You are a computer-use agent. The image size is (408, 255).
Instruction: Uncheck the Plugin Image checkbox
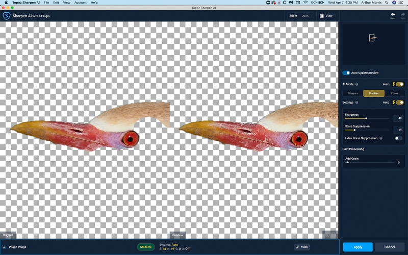click(4, 247)
